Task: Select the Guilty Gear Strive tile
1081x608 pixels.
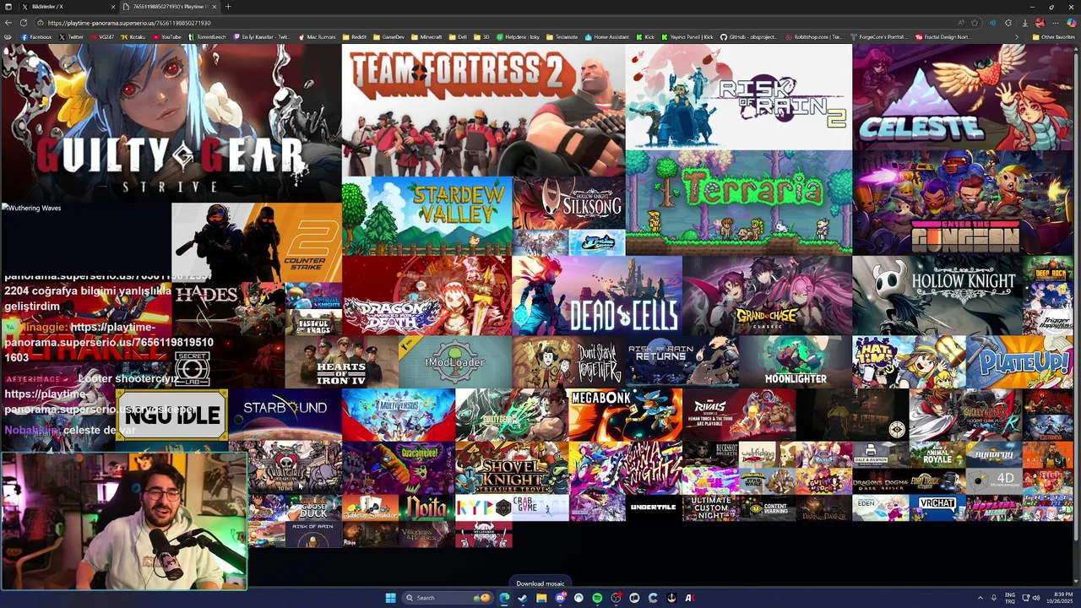Action: coord(171,123)
